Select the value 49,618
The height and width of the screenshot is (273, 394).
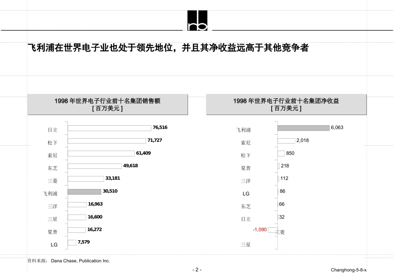[x=130, y=166]
